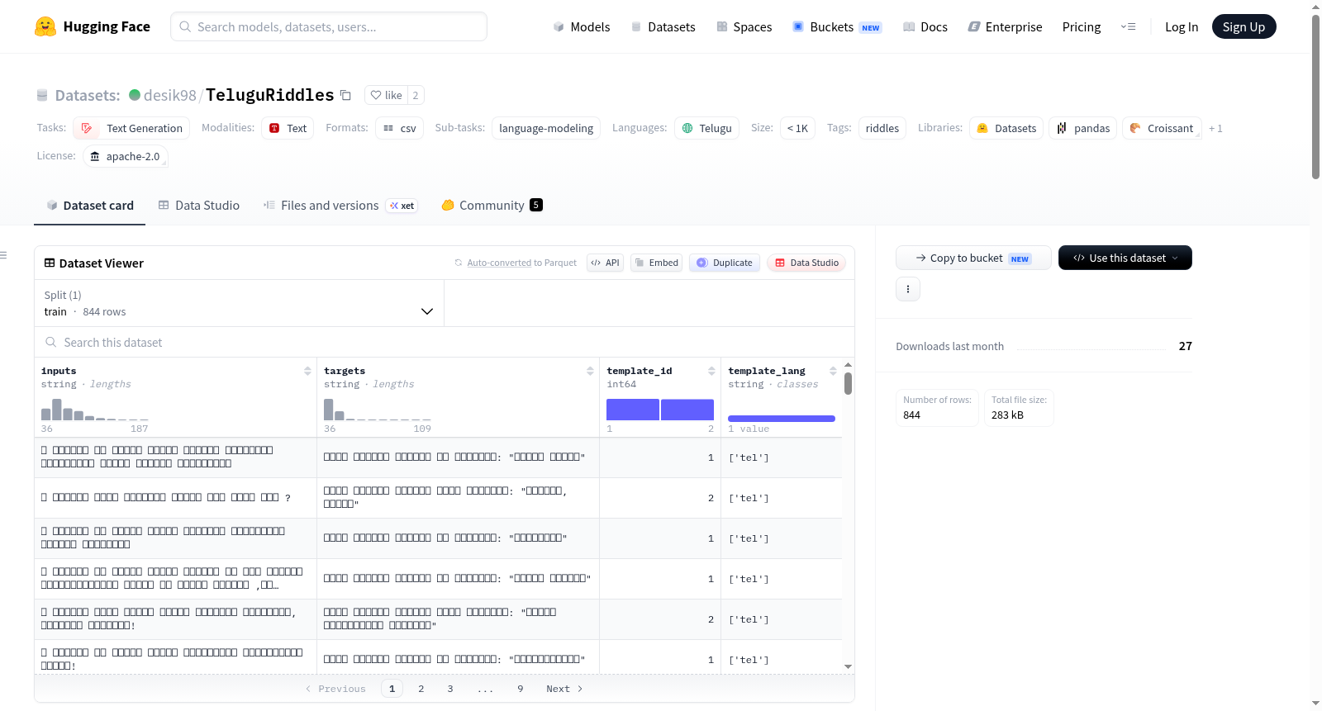
Task: Click the Telugu language tag
Action: coord(707,128)
